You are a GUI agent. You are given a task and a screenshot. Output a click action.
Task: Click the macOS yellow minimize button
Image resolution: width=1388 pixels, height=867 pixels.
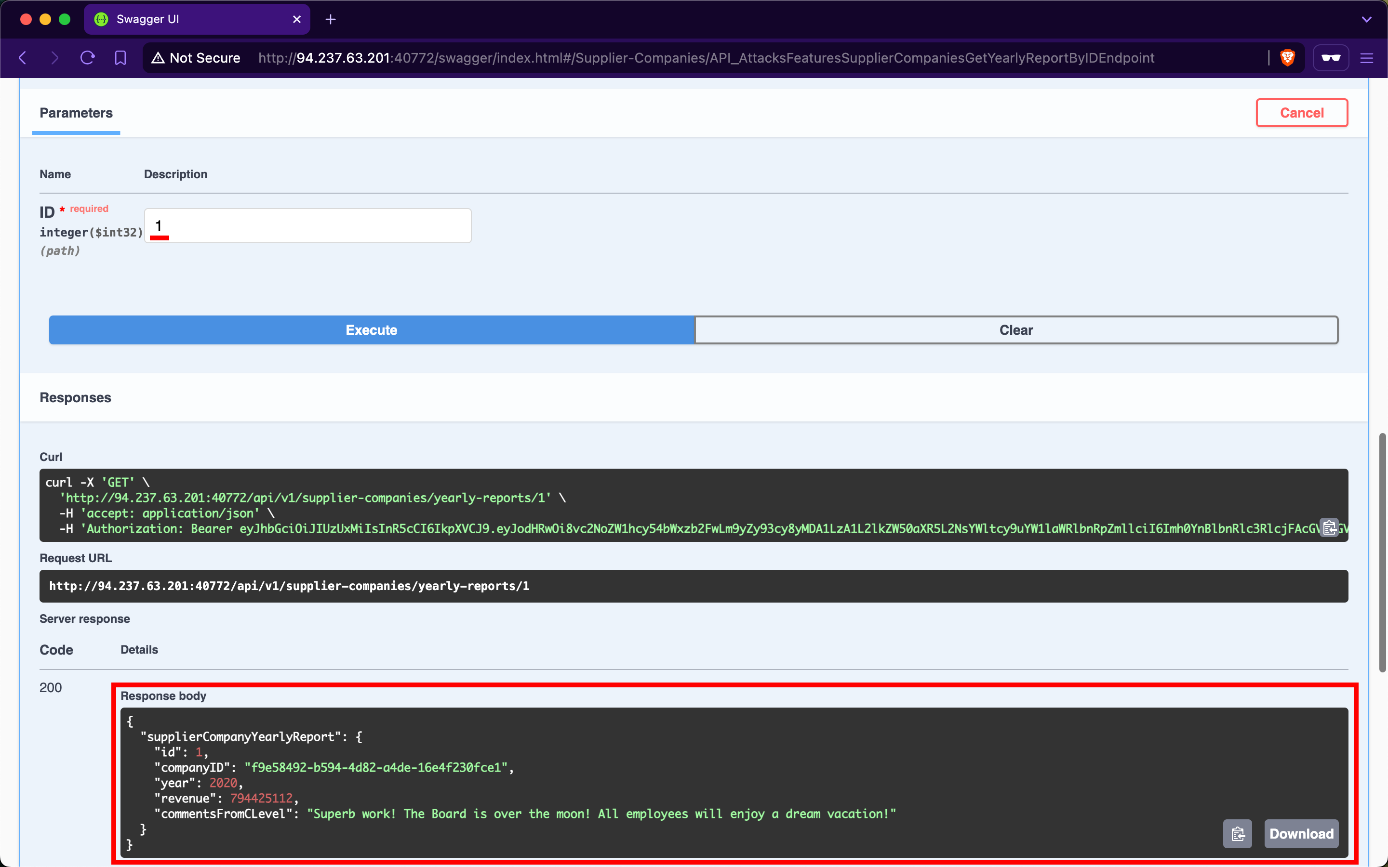[x=45, y=19]
